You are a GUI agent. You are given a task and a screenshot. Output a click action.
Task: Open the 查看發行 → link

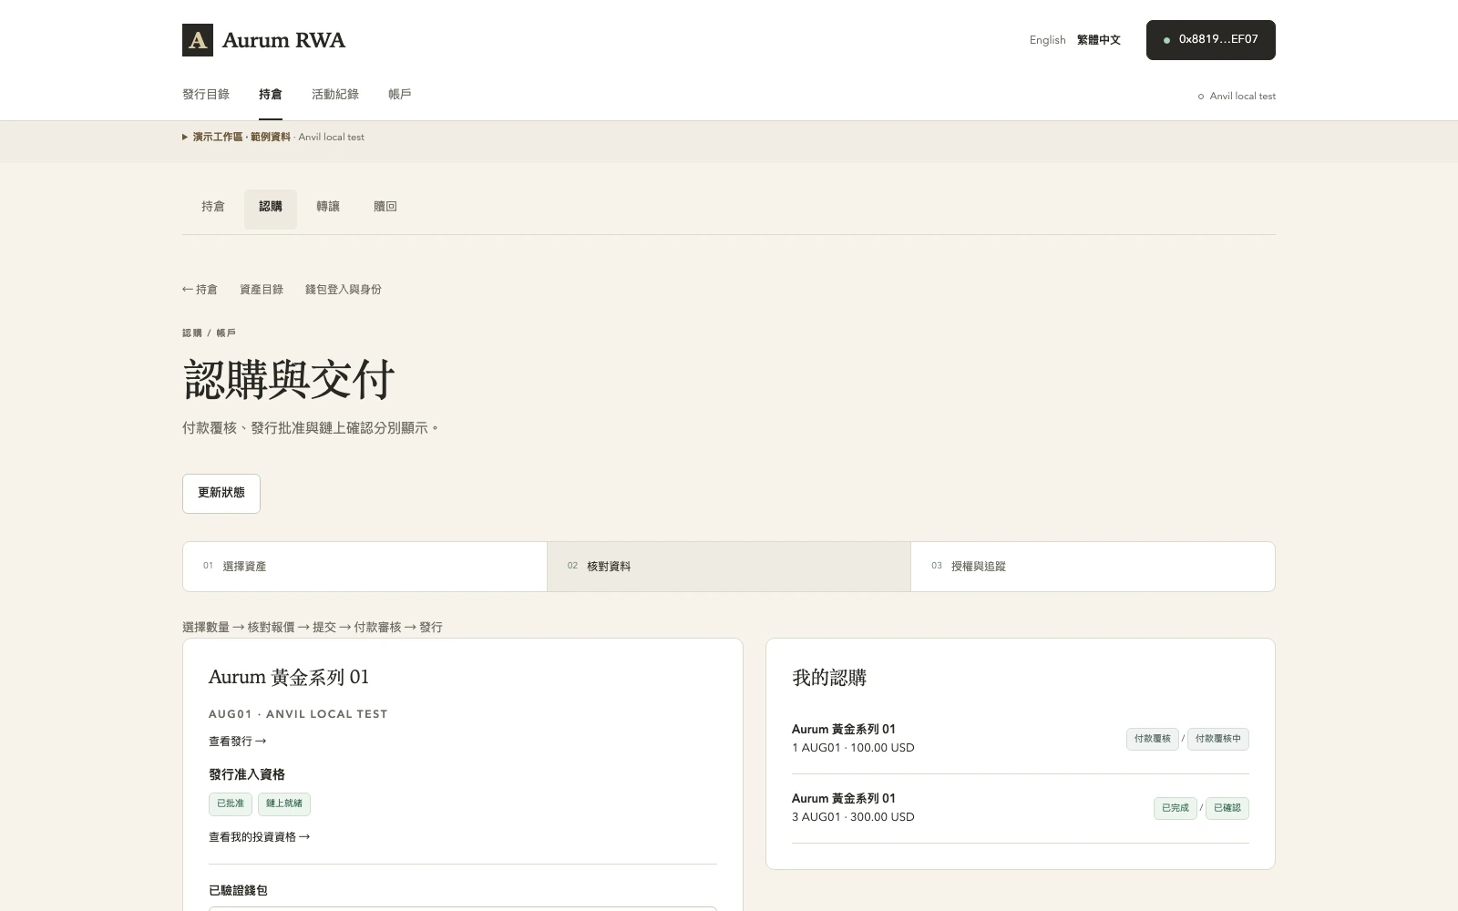[238, 742]
